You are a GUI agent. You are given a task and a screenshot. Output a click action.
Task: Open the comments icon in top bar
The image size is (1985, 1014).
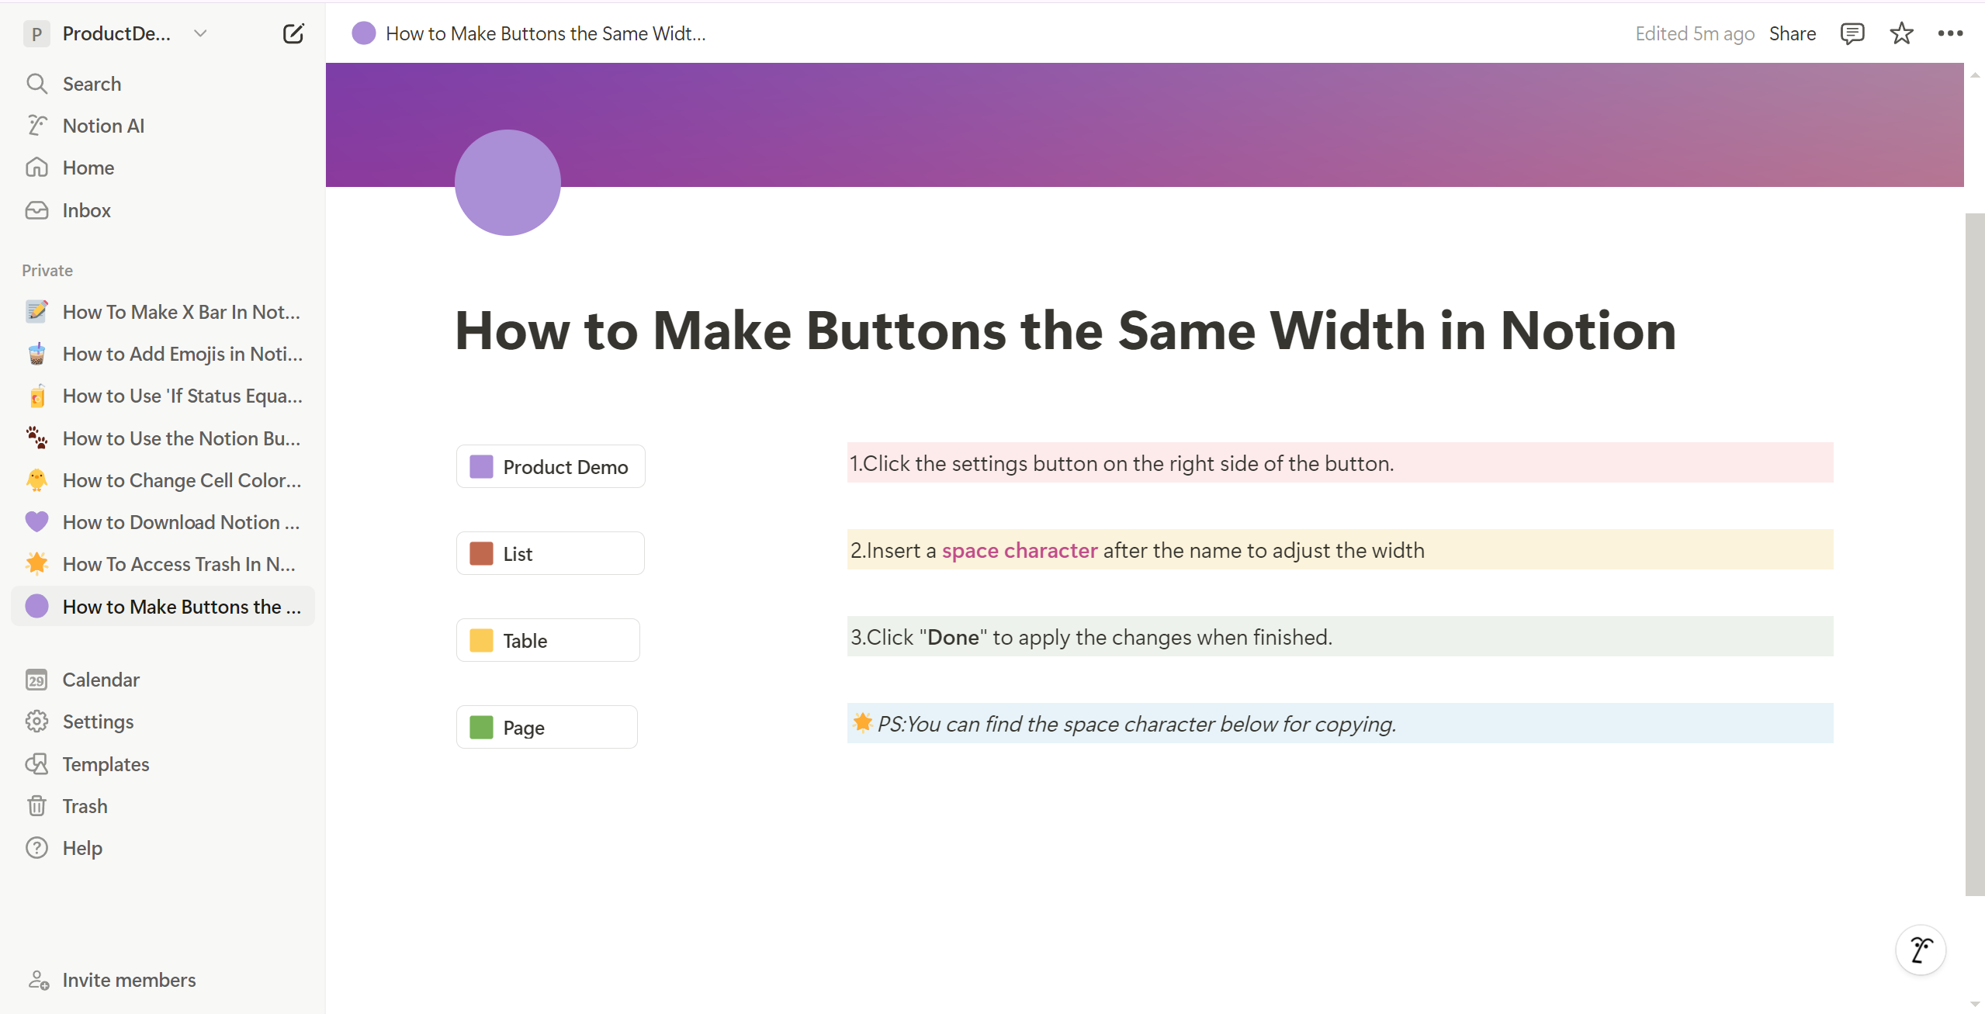(1852, 33)
